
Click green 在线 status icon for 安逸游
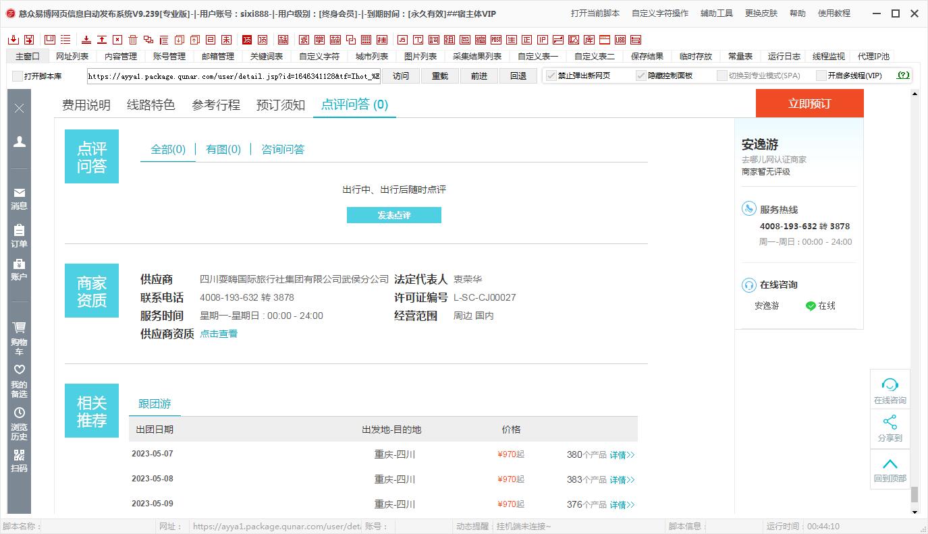811,306
